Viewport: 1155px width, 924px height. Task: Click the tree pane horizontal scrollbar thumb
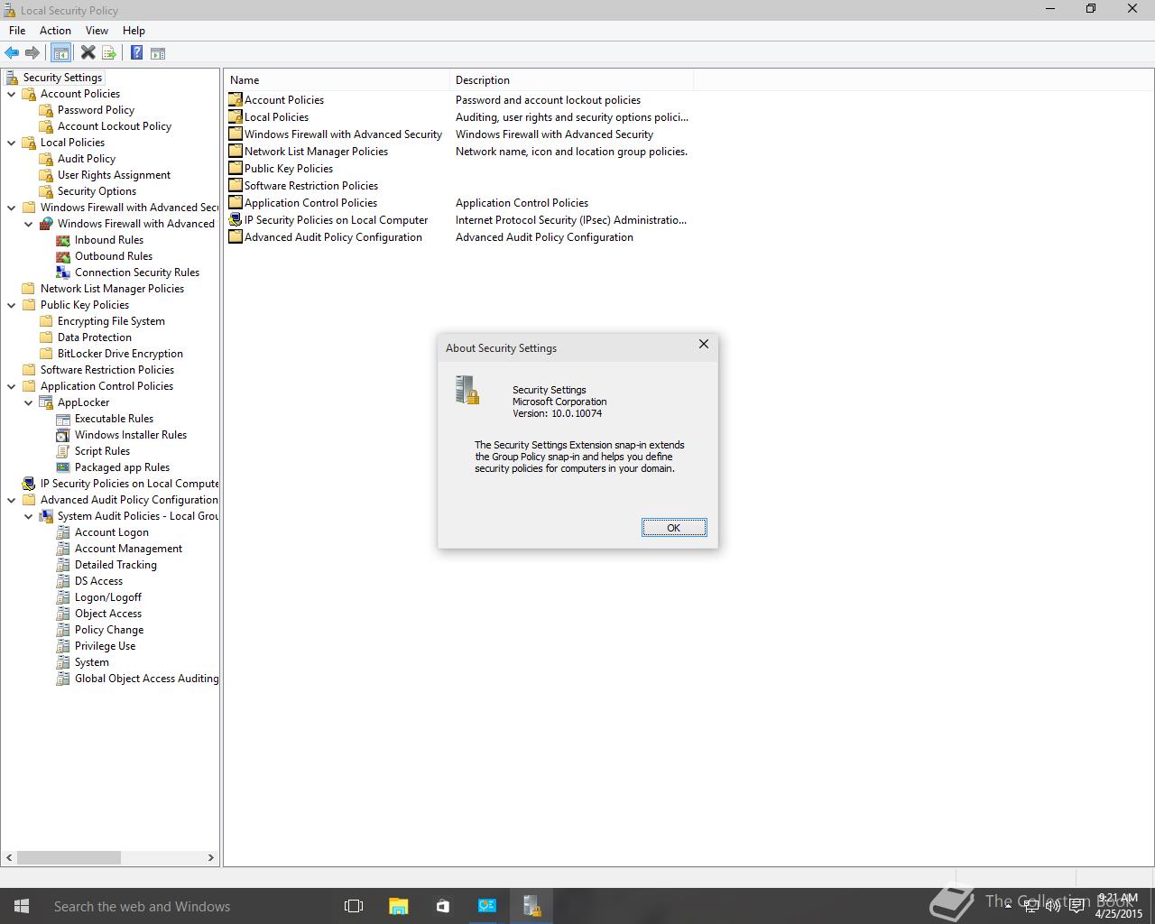[69, 857]
